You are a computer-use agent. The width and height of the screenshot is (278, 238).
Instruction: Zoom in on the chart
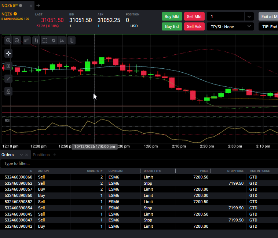pos(8,40)
